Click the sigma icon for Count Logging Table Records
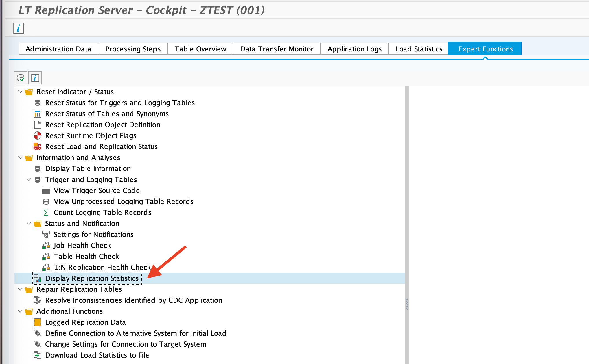The height and width of the screenshot is (364, 589). tap(46, 213)
